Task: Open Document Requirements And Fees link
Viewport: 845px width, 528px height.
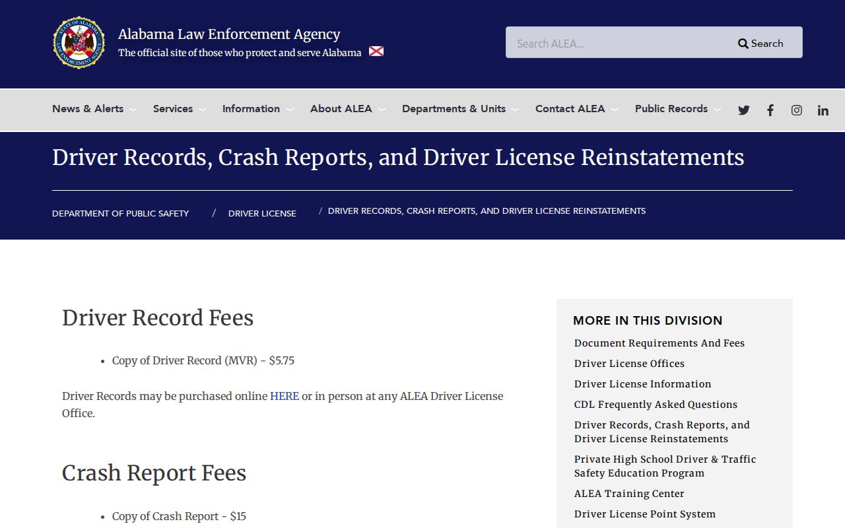Action: pos(659,343)
